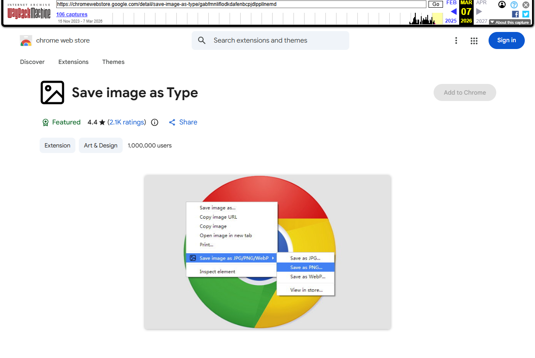Open the Google apps grid icon

click(x=474, y=40)
